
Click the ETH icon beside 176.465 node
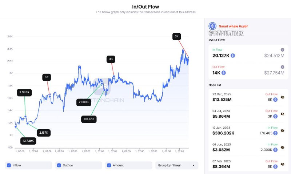coord(275,133)
